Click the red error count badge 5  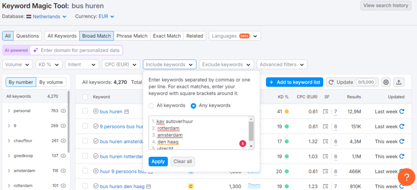[243, 144]
